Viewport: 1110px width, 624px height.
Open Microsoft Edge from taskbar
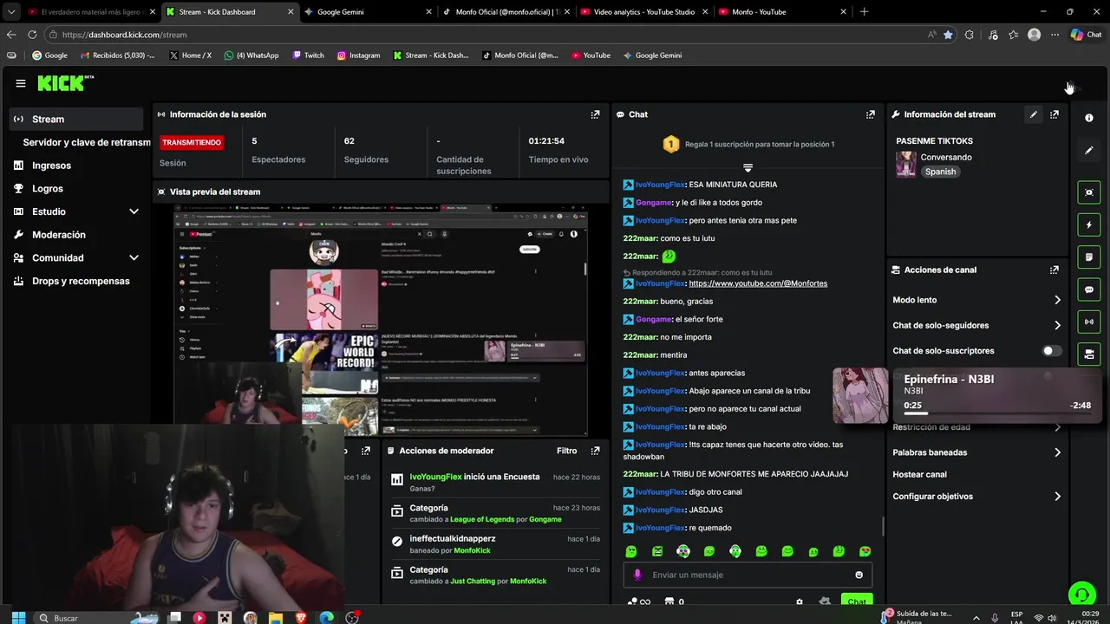pos(326,618)
